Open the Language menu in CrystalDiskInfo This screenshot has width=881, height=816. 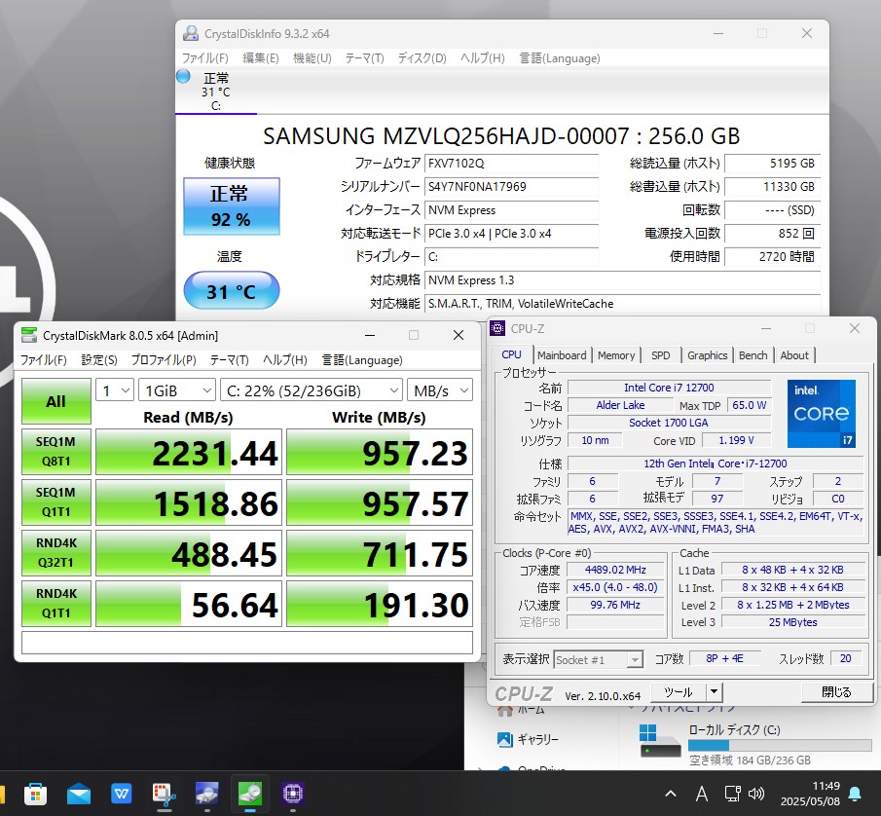(559, 57)
